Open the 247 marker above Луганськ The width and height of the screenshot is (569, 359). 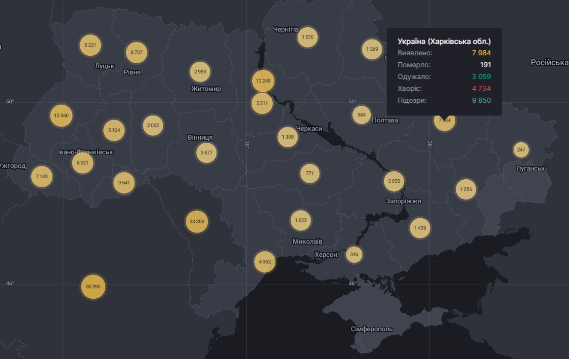coord(521,150)
